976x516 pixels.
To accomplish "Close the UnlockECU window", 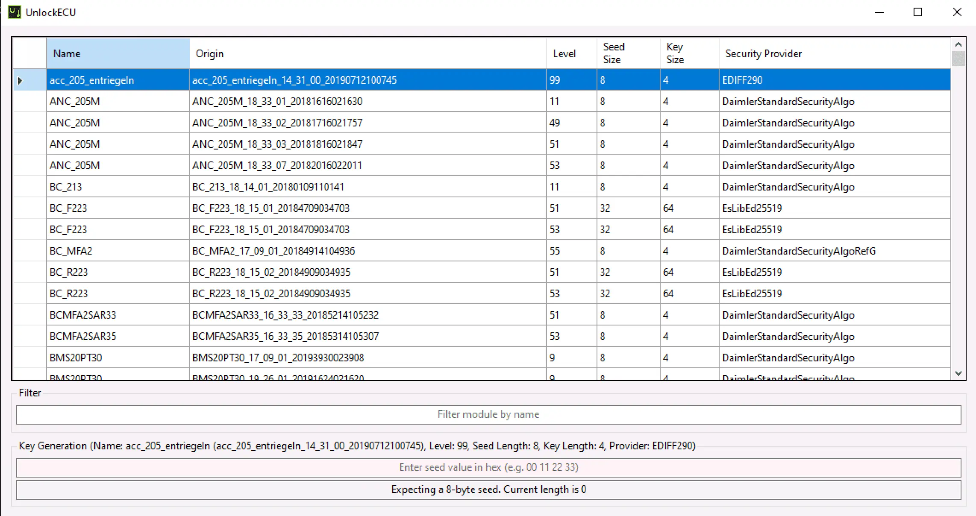I will 957,12.
